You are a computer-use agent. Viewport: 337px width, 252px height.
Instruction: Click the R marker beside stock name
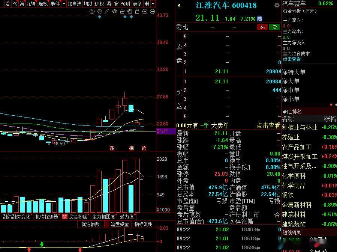(179, 5)
